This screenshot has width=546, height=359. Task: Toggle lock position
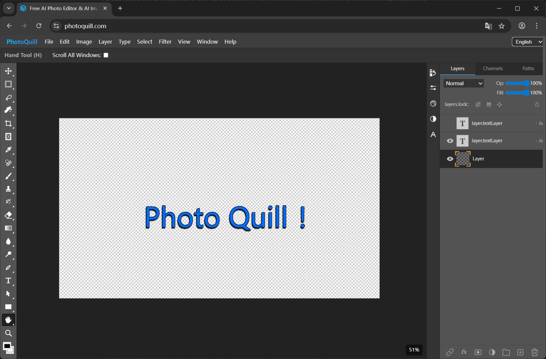[x=499, y=104]
